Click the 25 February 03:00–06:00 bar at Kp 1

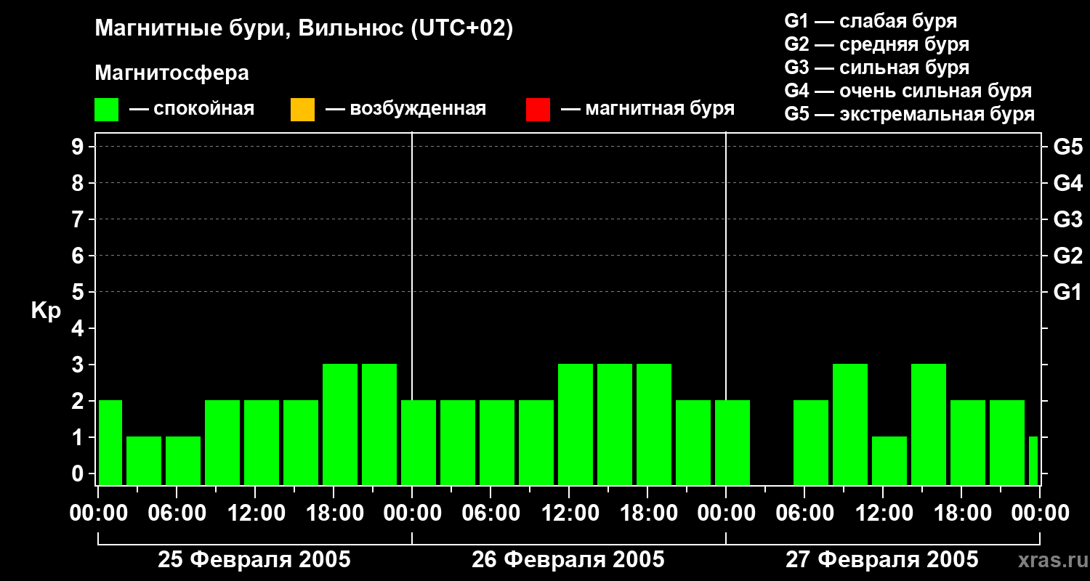[144, 460]
